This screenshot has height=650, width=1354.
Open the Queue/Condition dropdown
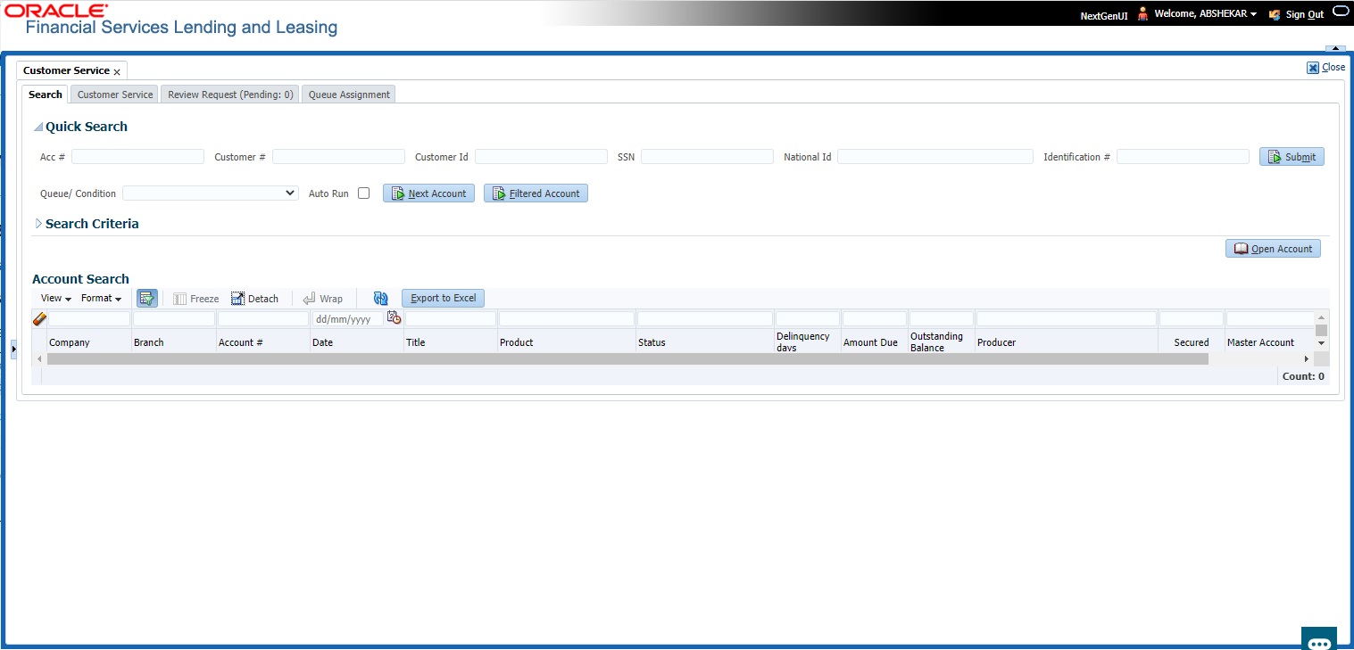211,193
